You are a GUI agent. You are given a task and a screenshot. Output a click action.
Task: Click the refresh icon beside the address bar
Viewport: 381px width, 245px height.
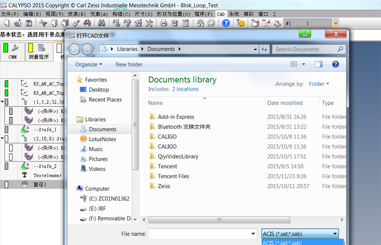(x=264, y=49)
